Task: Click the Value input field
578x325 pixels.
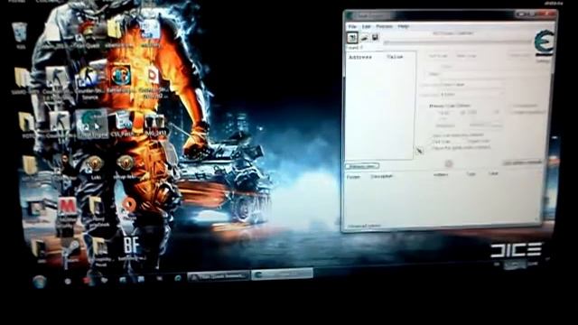Action: click(494, 74)
